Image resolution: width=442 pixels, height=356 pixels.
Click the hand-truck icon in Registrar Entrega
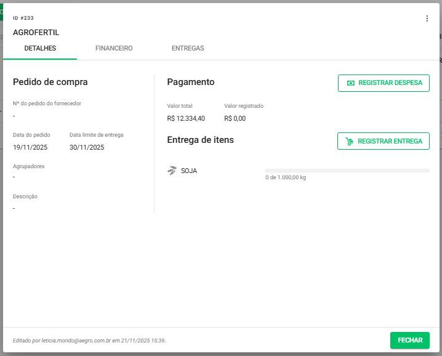tap(350, 141)
